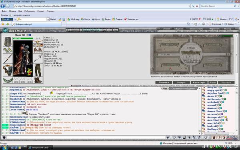Image resolution: width=240 pixels, height=150 pixels.
Task: Click private message icon beside bad roki
Action: coord(204,126)
